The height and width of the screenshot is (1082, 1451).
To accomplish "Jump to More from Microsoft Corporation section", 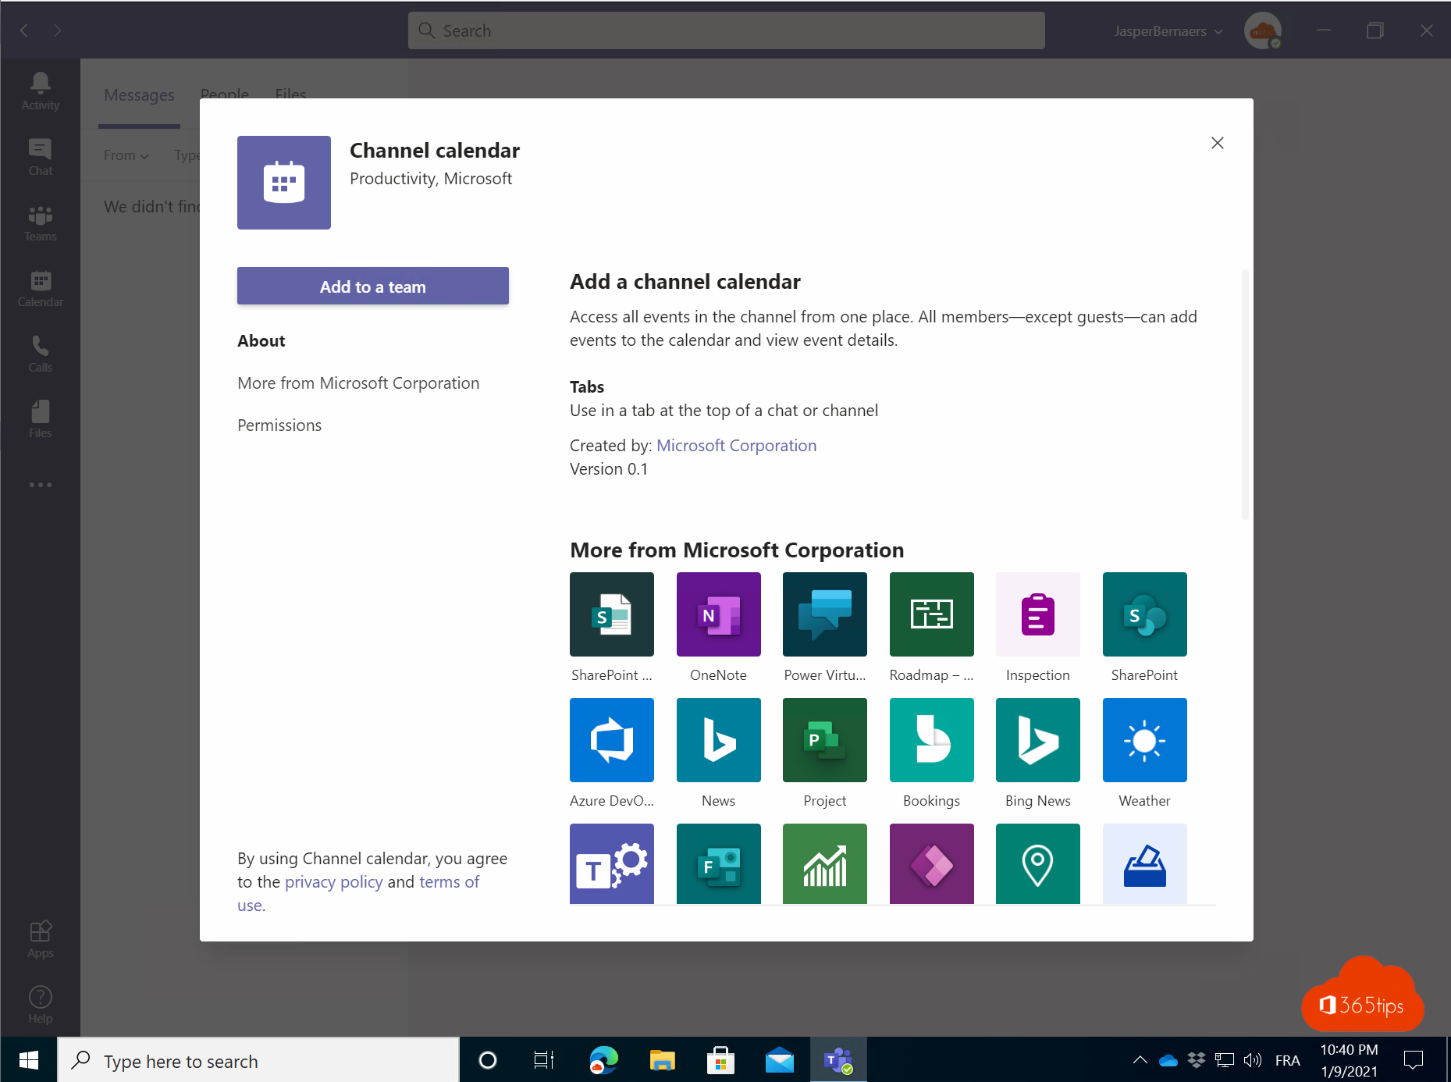I will 358,383.
